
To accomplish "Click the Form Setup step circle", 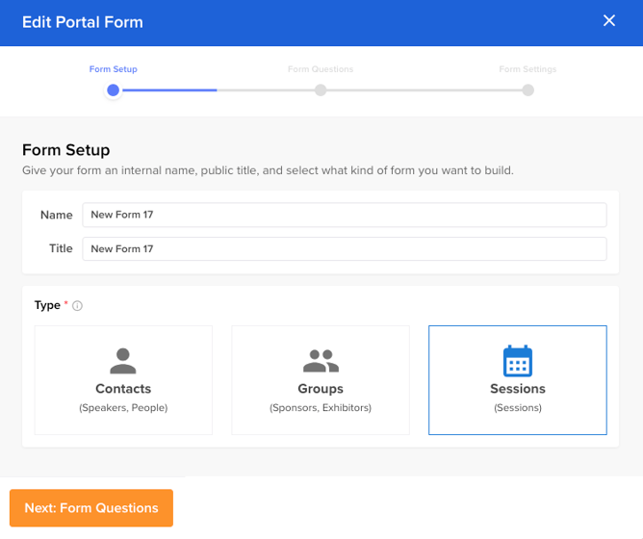I will coord(114,90).
